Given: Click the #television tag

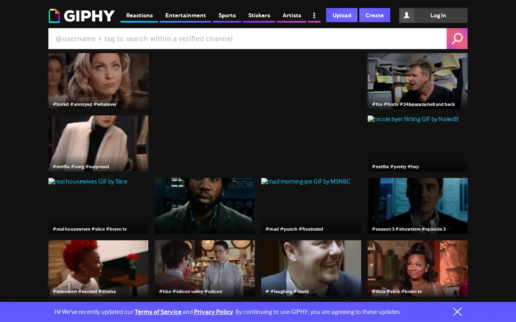Looking at the screenshot, I should [x=65, y=291].
